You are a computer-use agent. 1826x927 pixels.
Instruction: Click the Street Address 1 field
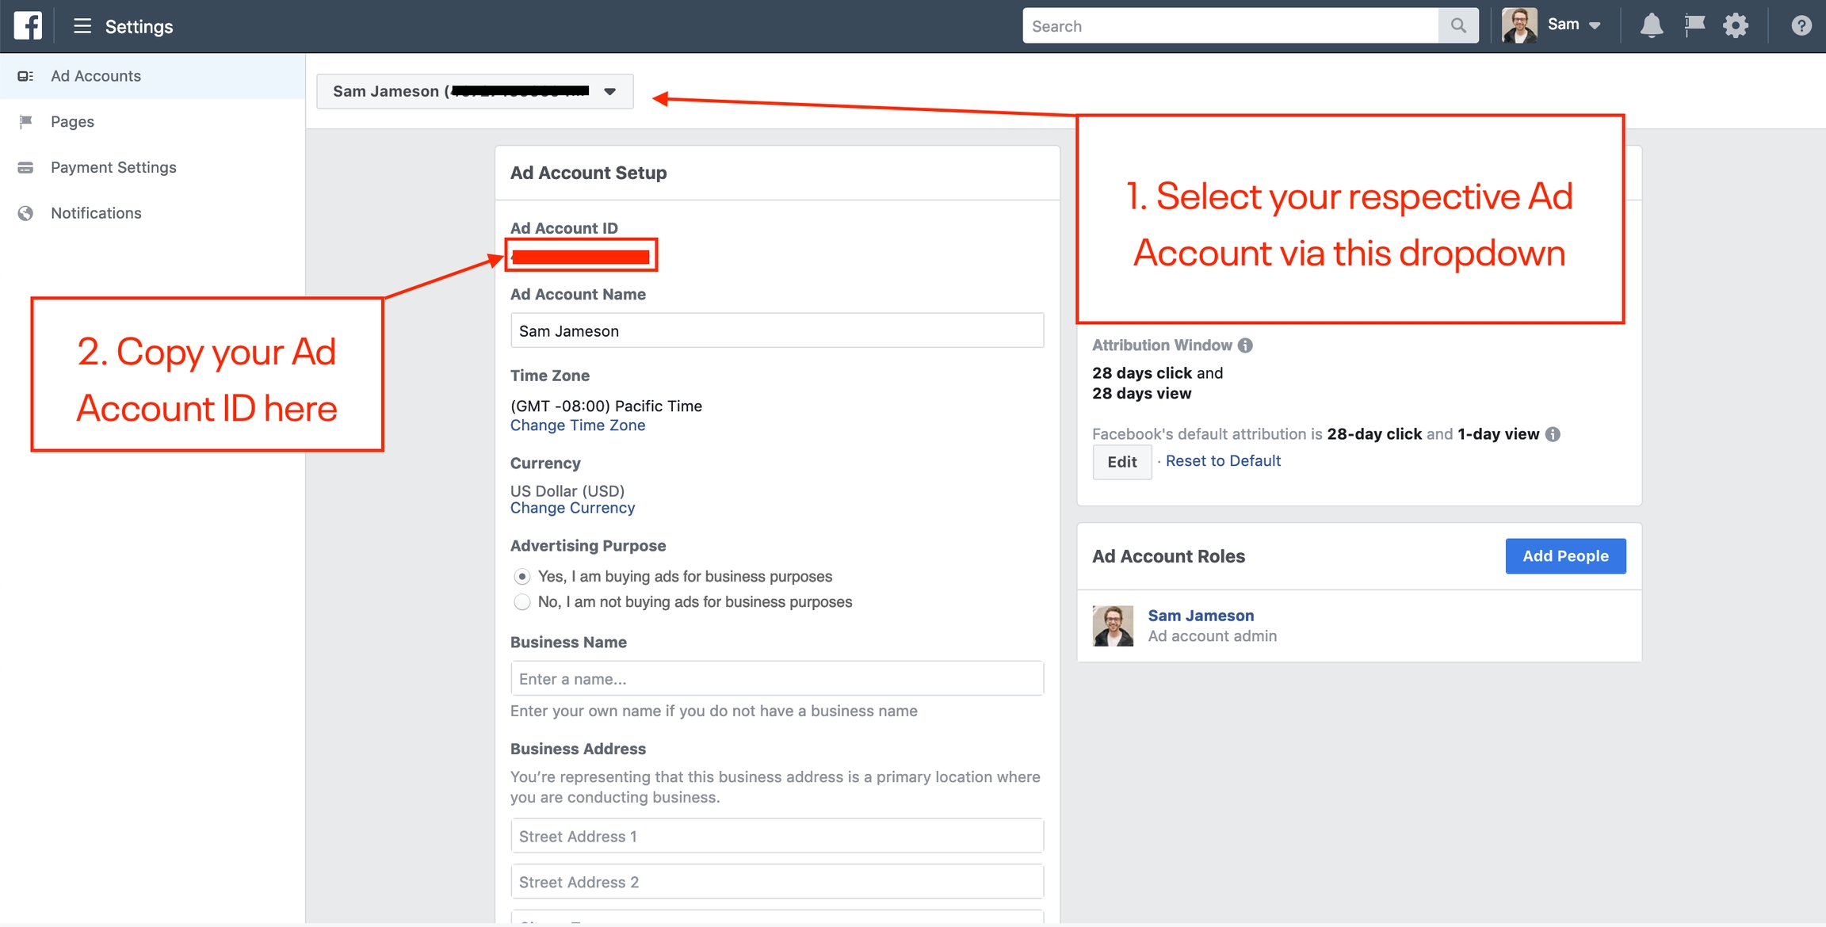[777, 836]
